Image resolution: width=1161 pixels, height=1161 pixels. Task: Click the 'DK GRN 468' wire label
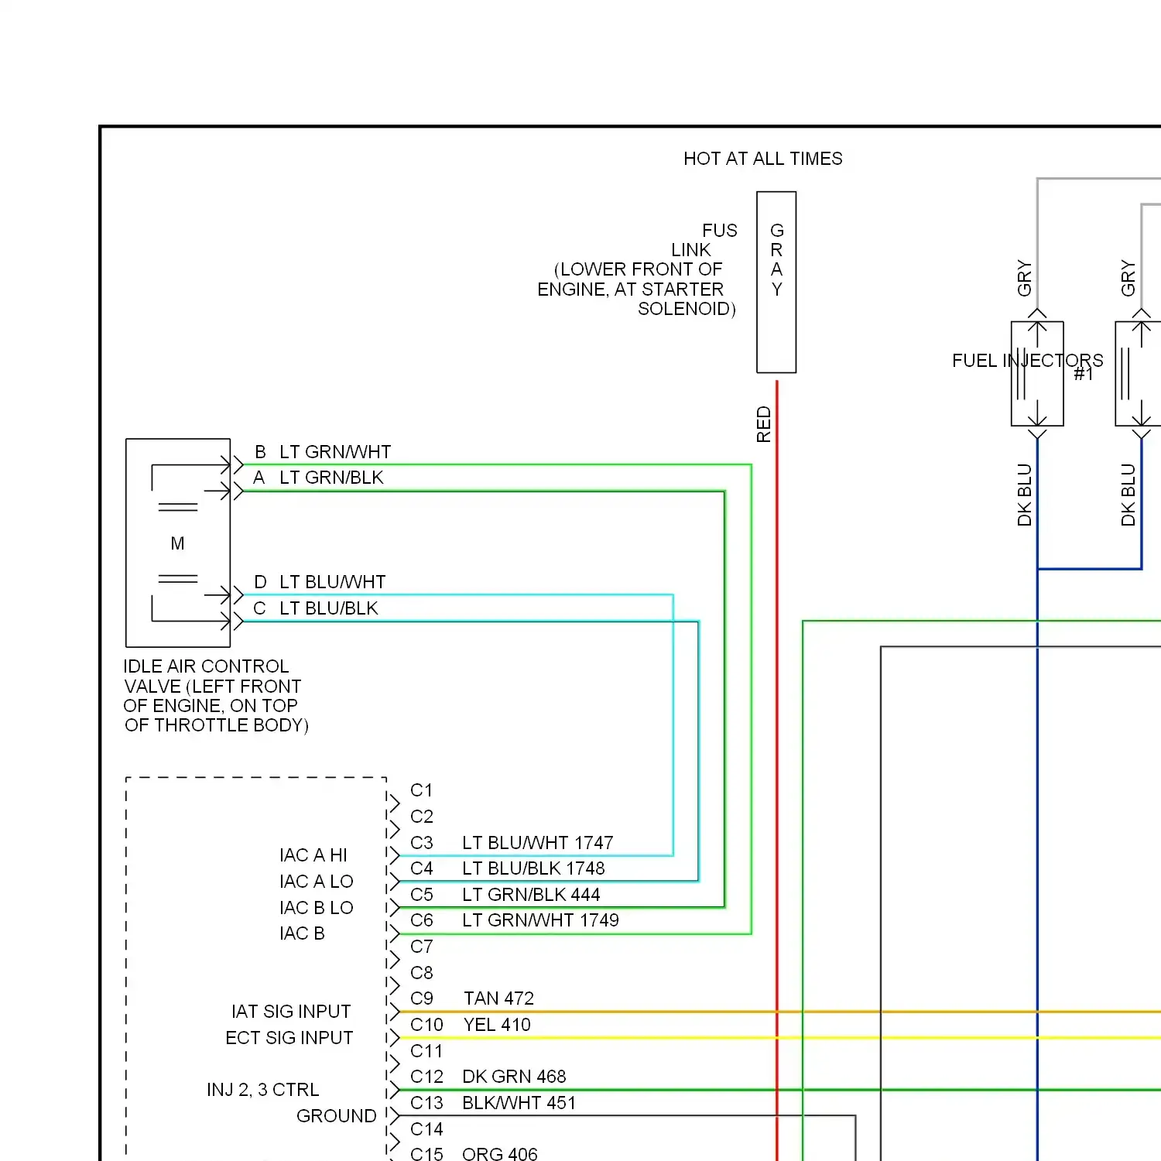(514, 1077)
